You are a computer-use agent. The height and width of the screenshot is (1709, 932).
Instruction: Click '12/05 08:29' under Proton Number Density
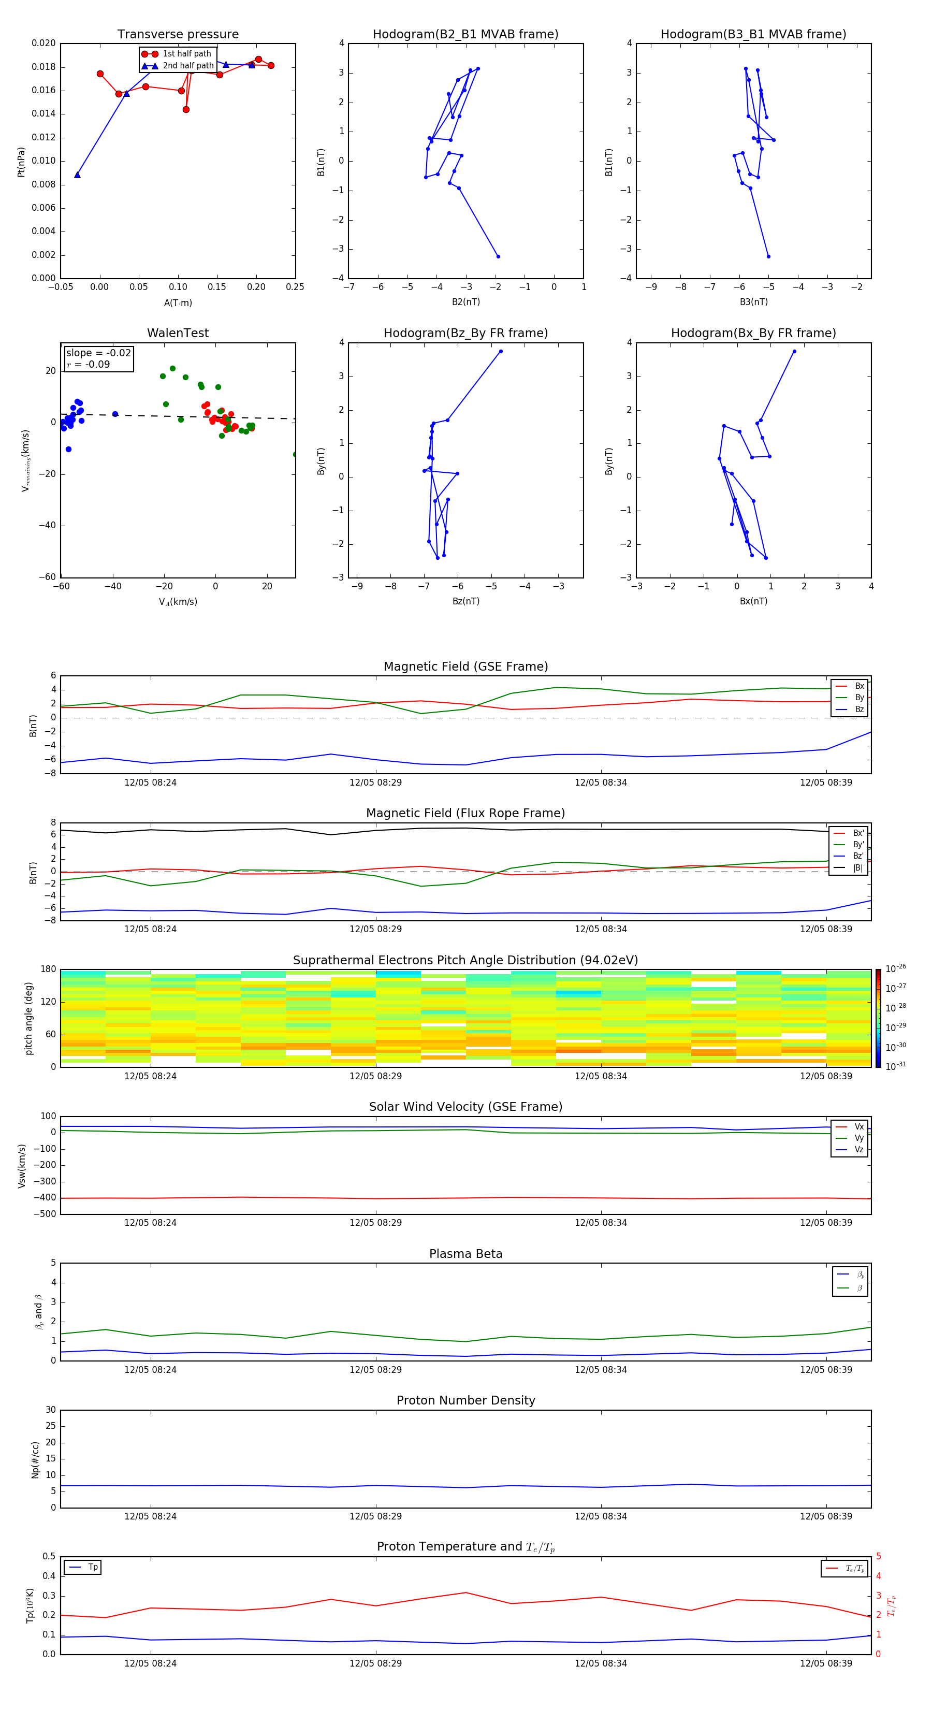click(375, 1516)
